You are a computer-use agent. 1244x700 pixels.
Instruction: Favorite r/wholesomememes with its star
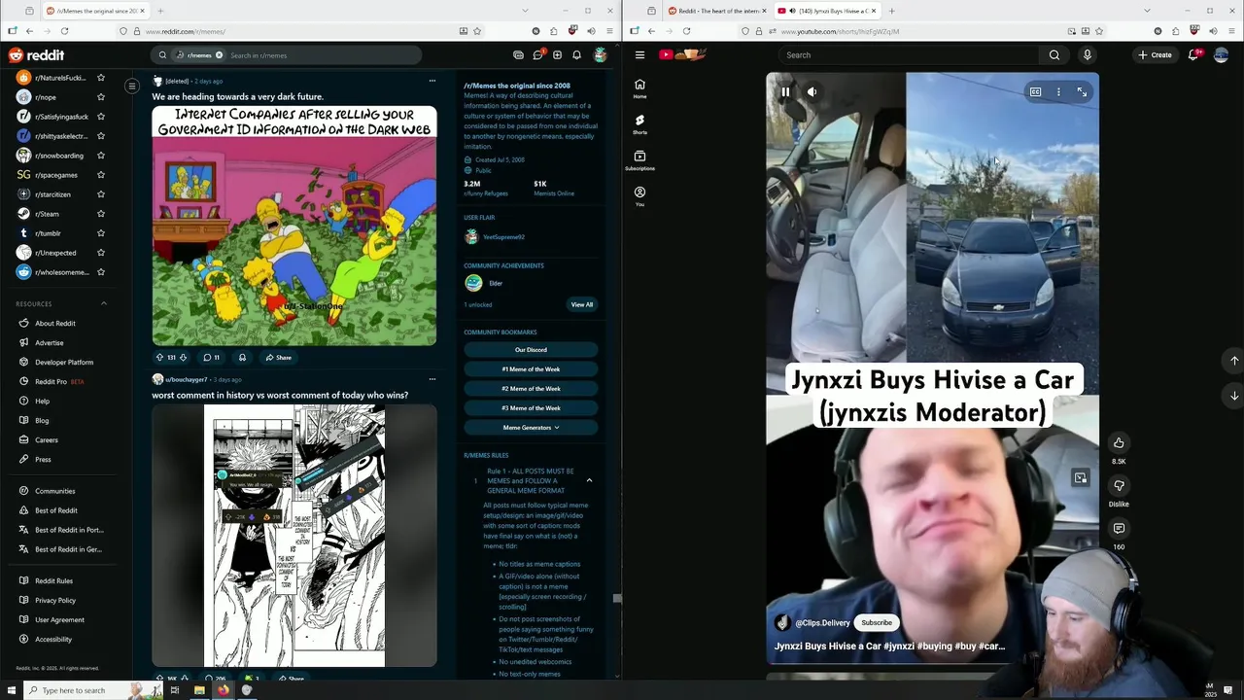coord(100,272)
